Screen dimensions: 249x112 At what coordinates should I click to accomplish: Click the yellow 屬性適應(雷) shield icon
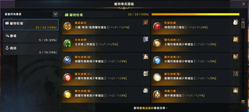click(68, 95)
